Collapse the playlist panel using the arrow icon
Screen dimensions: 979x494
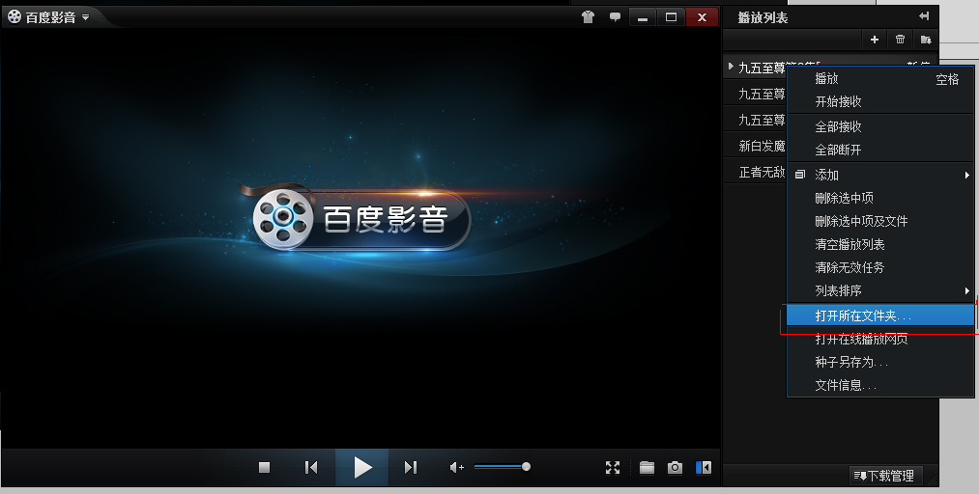(924, 16)
